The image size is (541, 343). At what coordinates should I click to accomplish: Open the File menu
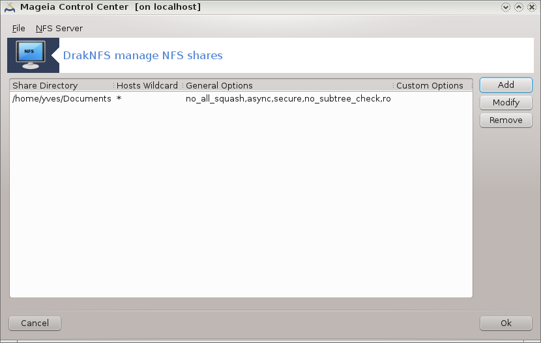[x=19, y=29]
